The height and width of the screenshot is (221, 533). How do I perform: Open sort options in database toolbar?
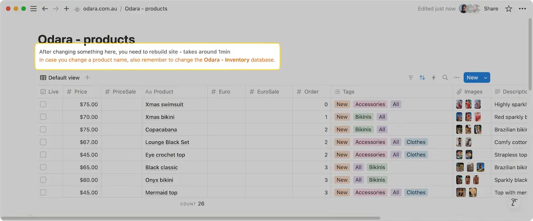422,78
